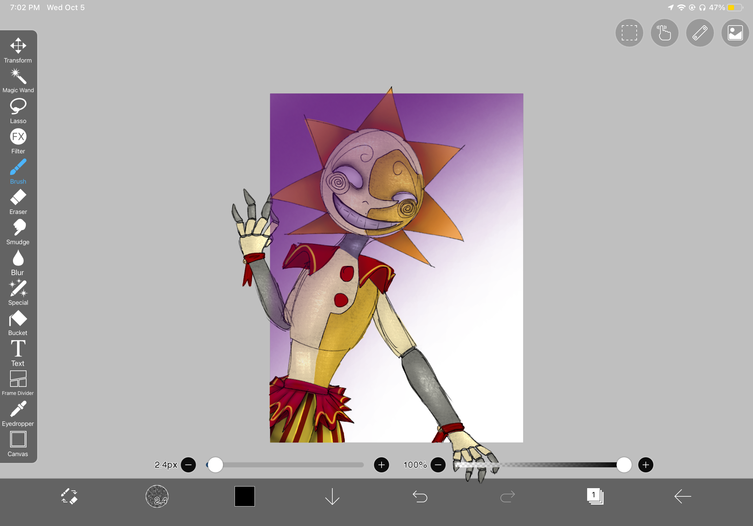Image resolution: width=753 pixels, height=526 pixels.
Task: Open the black color swatch picker
Action: pos(244,497)
